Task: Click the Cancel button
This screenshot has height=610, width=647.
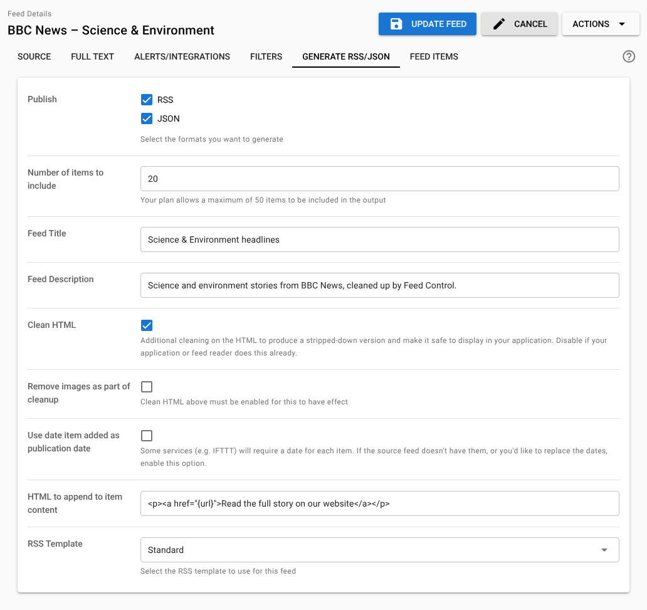Action: click(x=519, y=24)
